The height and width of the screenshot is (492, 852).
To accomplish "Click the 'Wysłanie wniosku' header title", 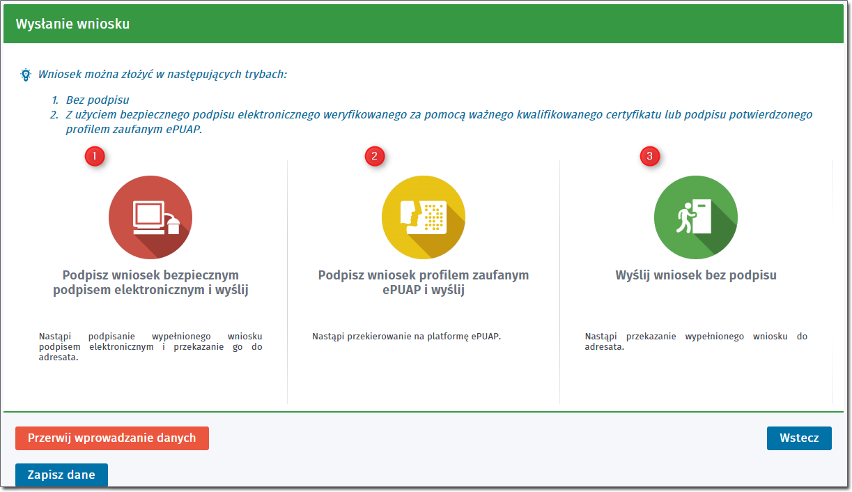I will [72, 24].
